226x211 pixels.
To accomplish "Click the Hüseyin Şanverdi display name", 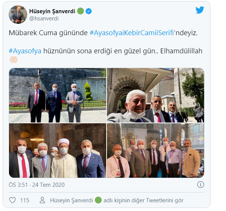I will (52, 11).
